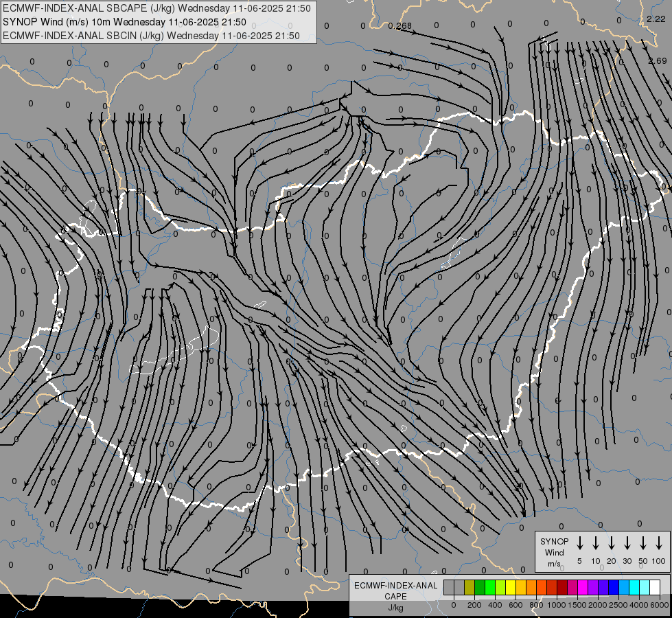This screenshot has height=618, width=672.
Task: Click the 1500 tick label on CAPE scale
Action: coord(577,605)
